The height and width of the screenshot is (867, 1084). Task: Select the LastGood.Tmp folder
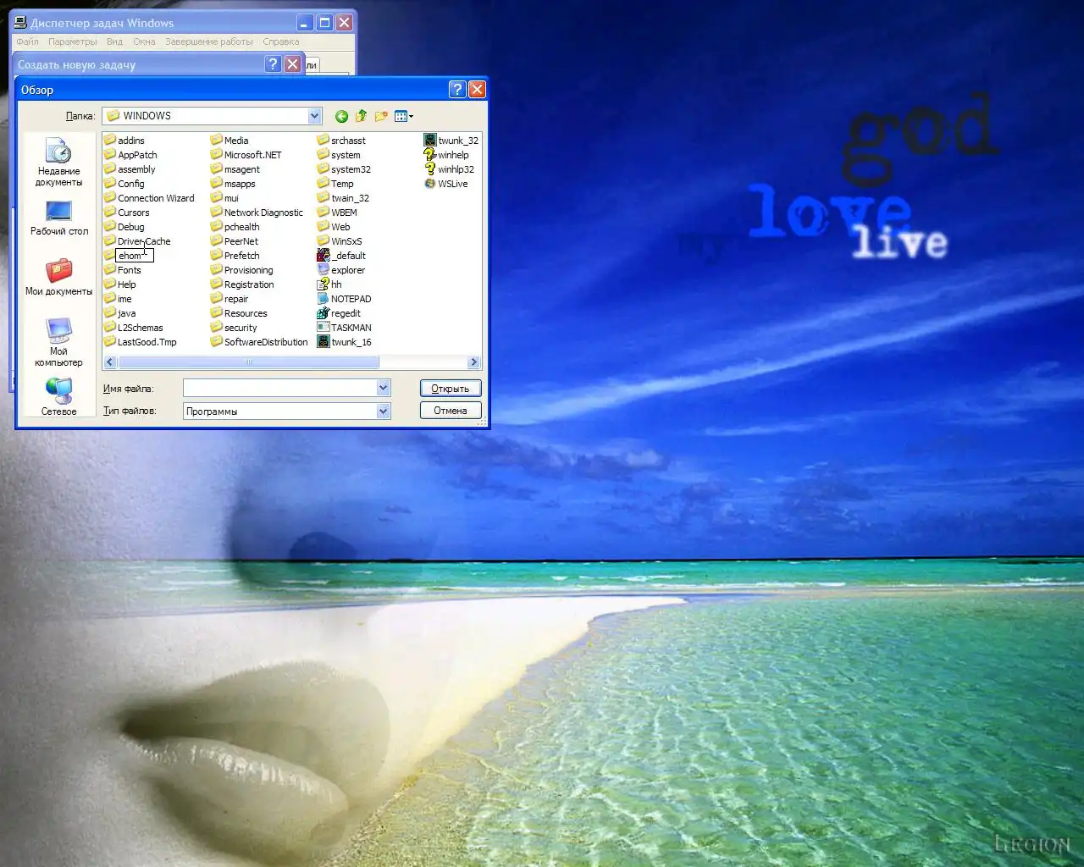point(141,342)
